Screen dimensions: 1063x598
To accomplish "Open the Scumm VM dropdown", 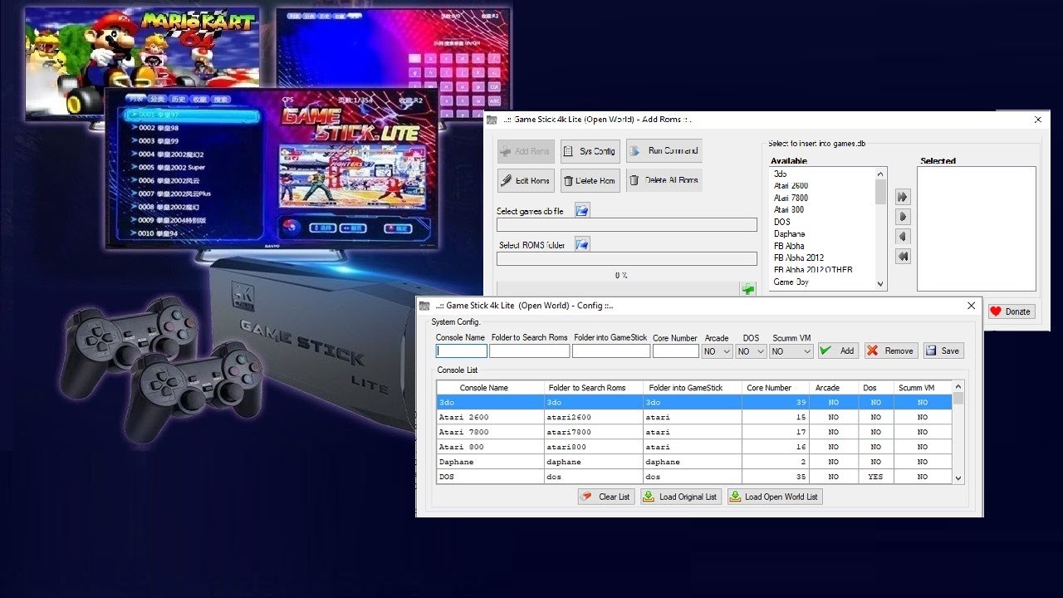I will pos(791,351).
